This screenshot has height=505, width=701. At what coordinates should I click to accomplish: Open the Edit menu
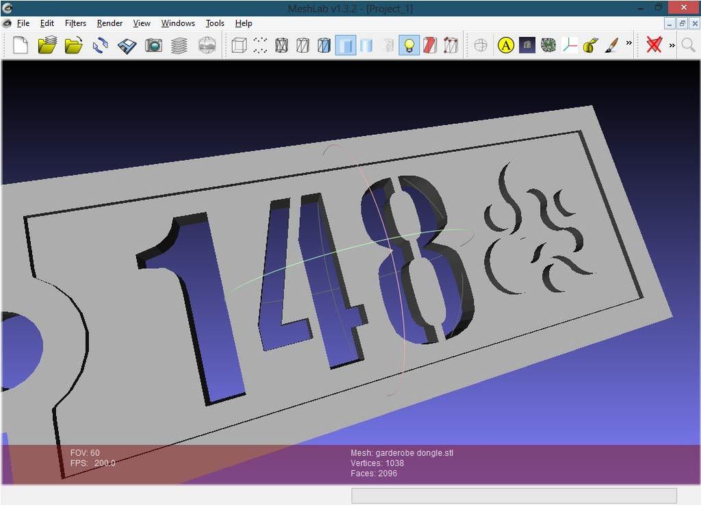[47, 23]
